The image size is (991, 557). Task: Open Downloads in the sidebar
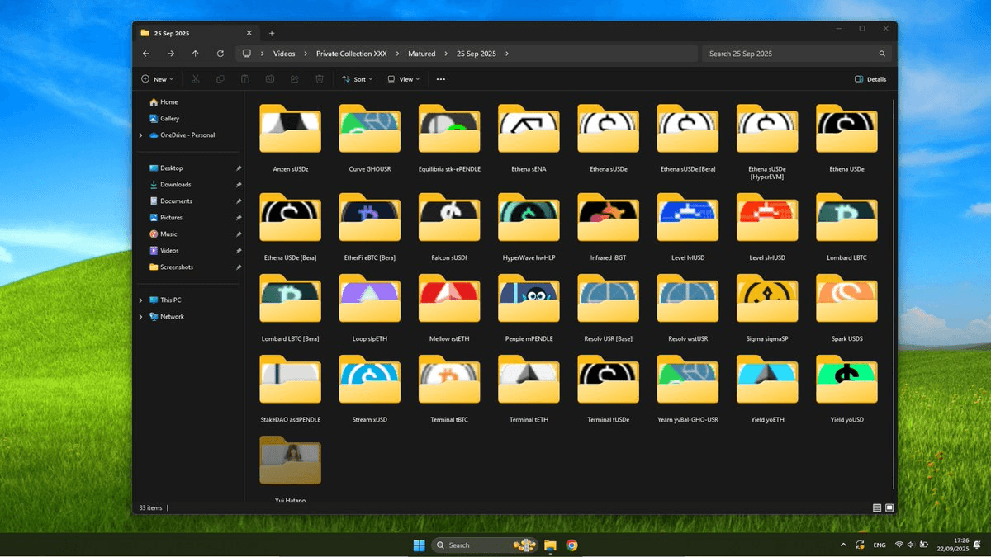(x=175, y=185)
